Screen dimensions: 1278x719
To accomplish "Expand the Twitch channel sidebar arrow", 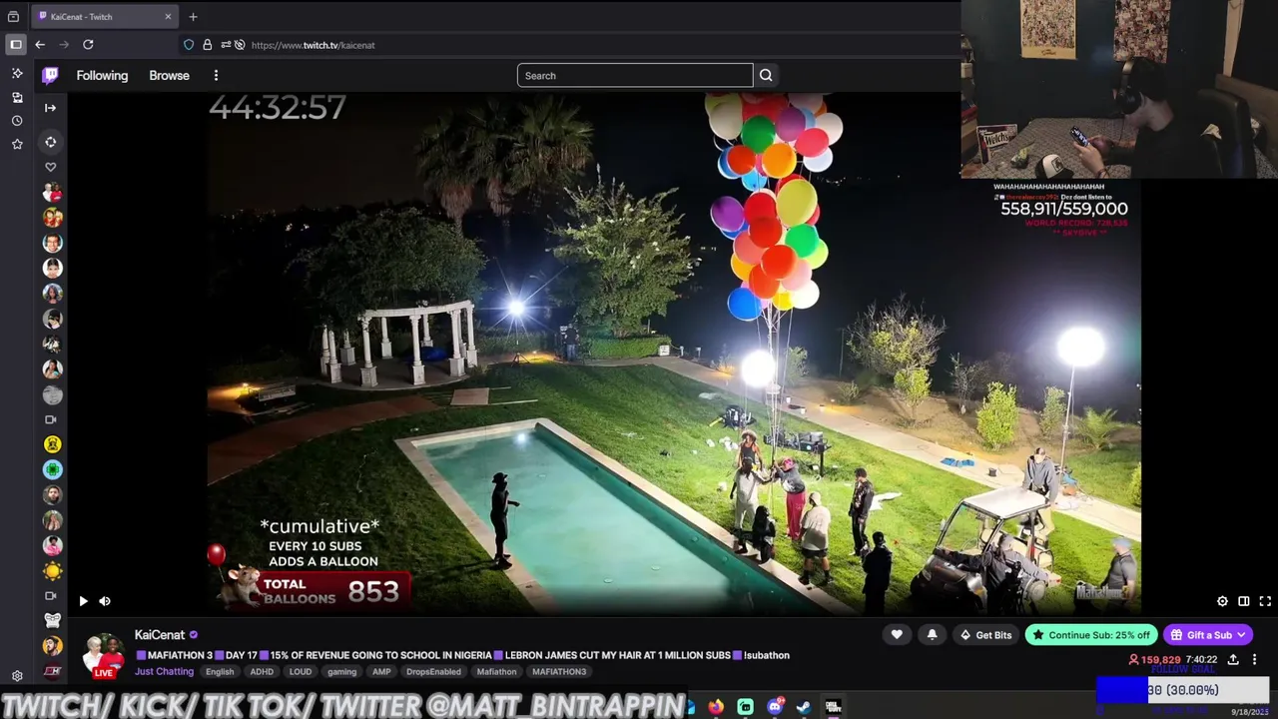I will pos(50,107).
